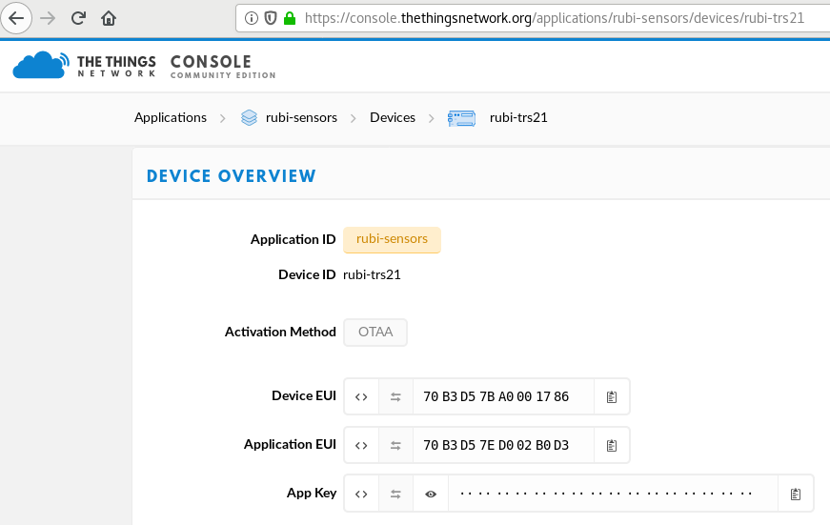Click the Device Overview heading

pos(232,175)
